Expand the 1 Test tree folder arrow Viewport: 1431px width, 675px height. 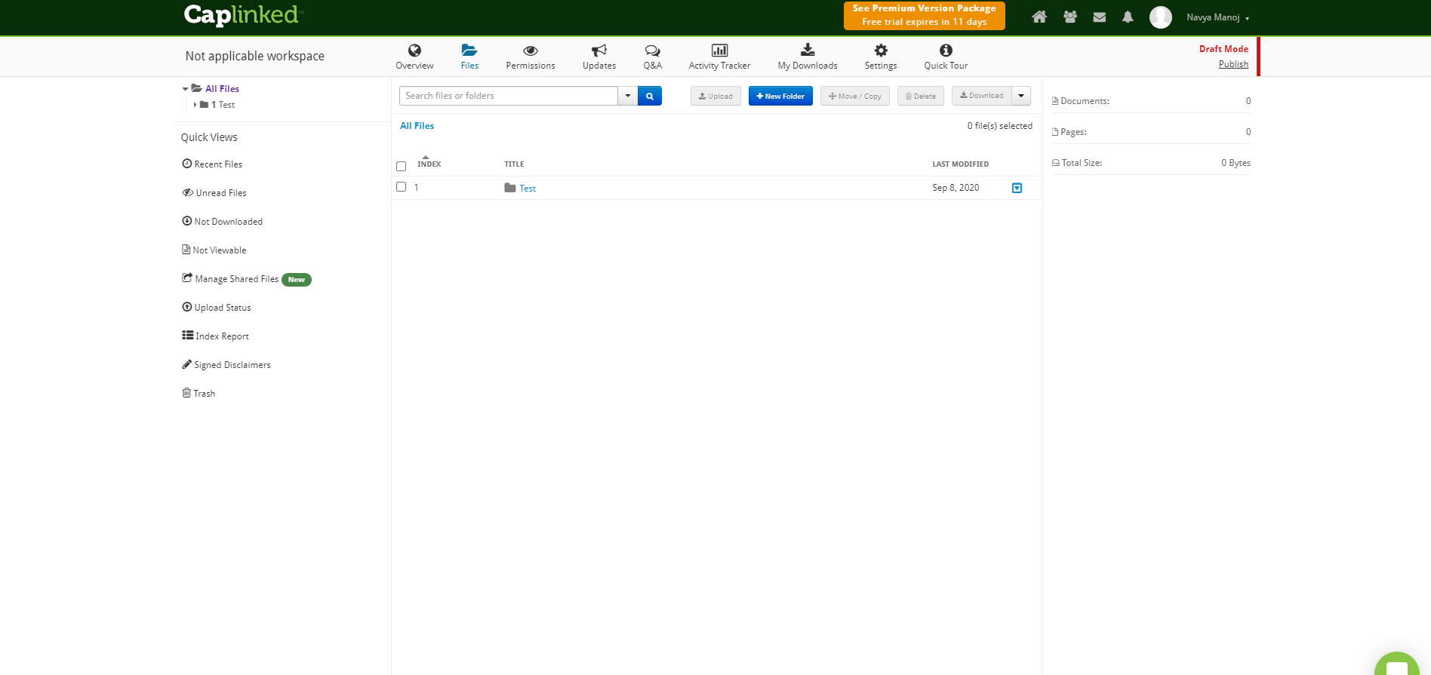coord(195,105)
